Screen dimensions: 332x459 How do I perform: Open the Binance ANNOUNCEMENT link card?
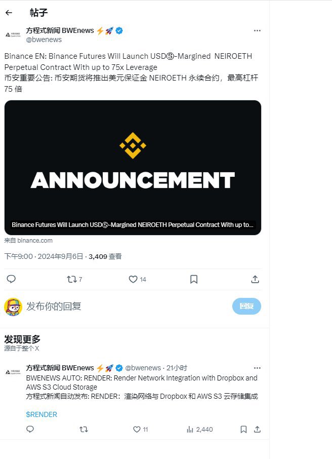[x=133, y=168]
